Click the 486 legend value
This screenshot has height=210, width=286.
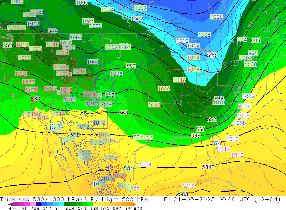pos(23,208)
